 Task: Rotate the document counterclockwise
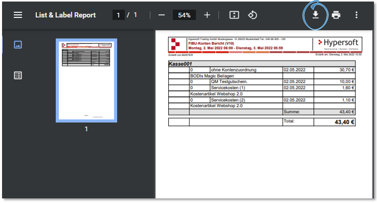[x=252, y=15]
